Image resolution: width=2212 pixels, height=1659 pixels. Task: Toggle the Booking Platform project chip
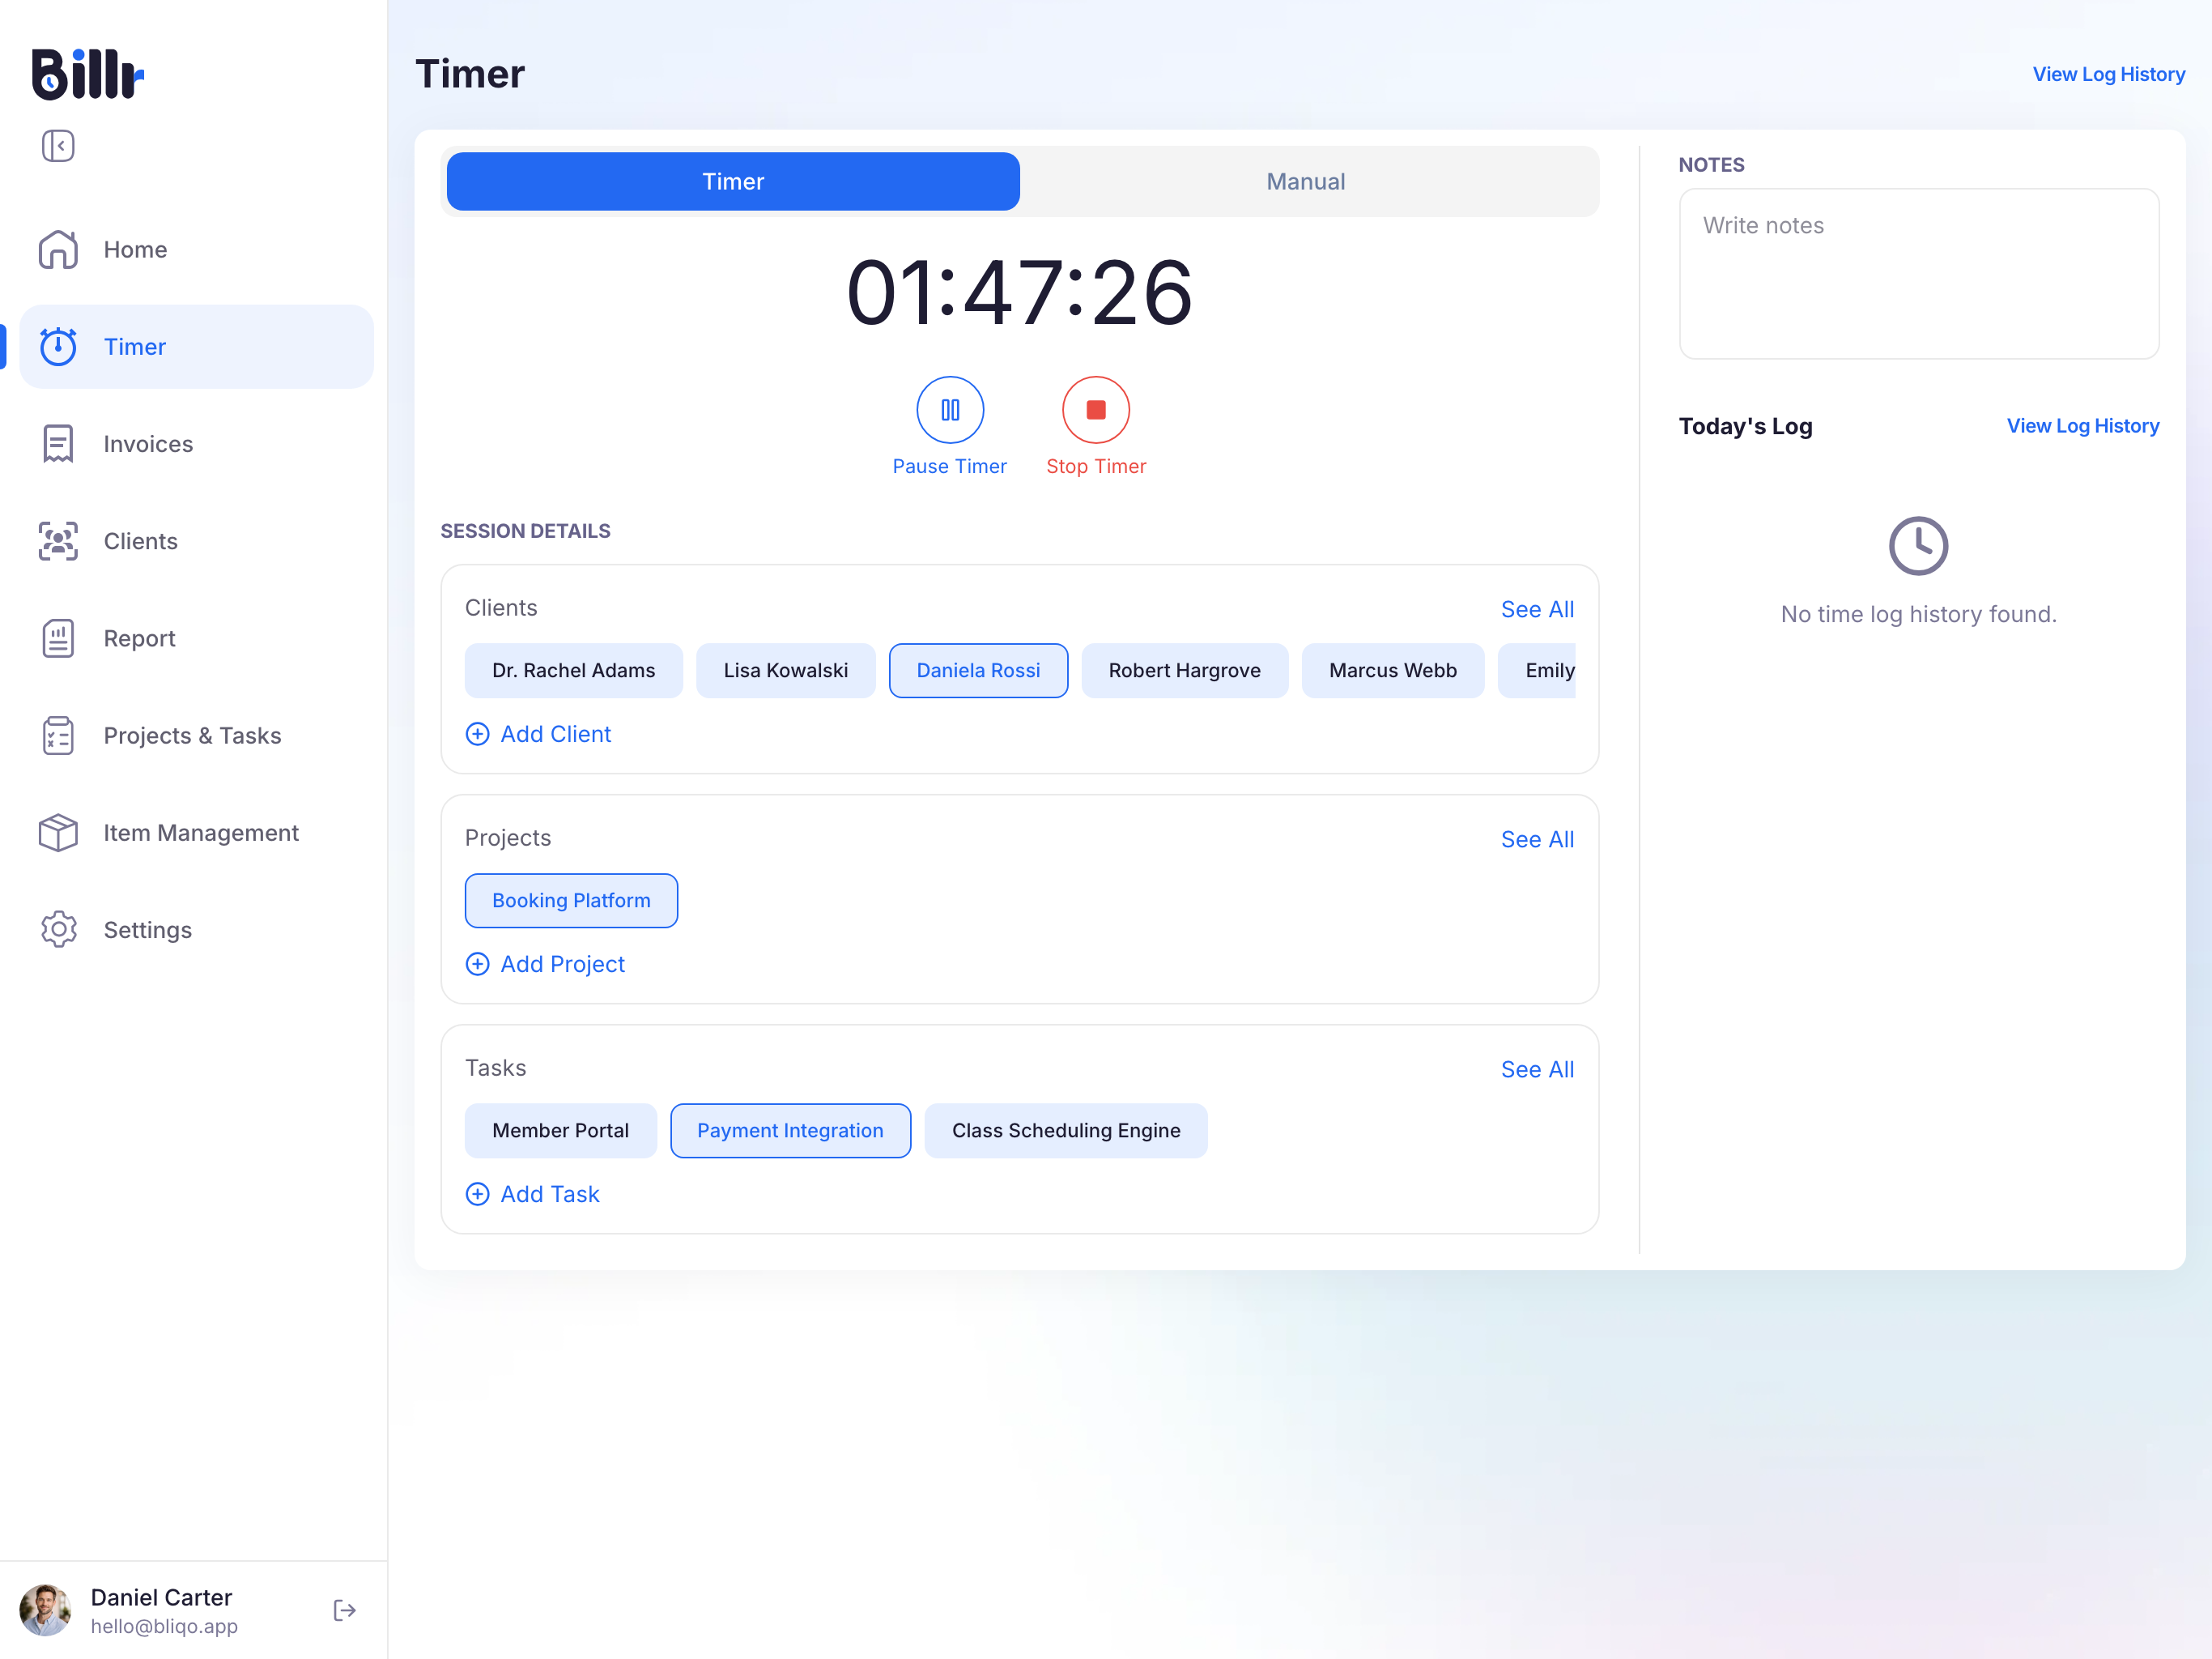coord(571,901)
